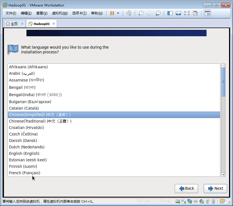The image size is (233, 206).
Task: Click the hard disk status icon
Action: click(178, 202)
